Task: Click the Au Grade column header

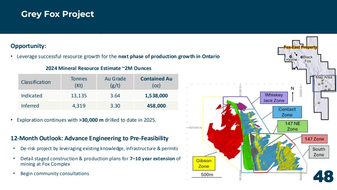Action: 115,82
